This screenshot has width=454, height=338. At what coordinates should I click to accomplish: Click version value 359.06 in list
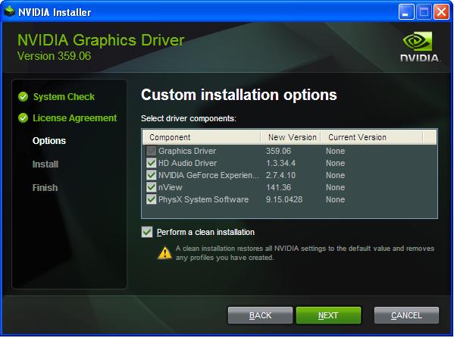coord(278,151)
